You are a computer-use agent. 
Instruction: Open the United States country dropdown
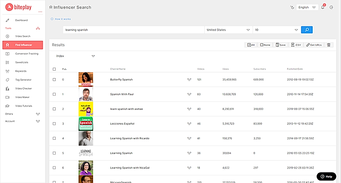pos(228,30)
